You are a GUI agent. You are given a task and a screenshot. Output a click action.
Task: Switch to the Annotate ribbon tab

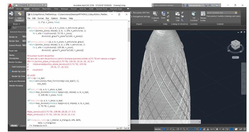point(35,9)
